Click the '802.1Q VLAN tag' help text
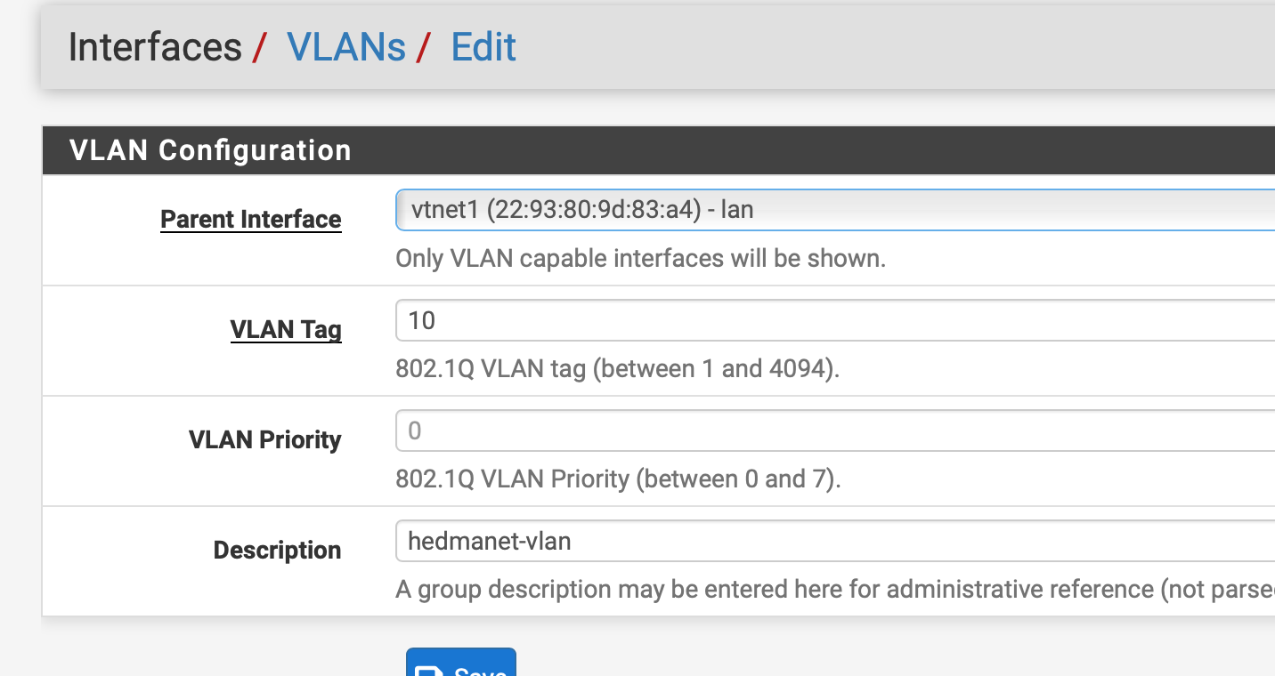Screen dimensions: 1275x676 (x=617, y=369)
